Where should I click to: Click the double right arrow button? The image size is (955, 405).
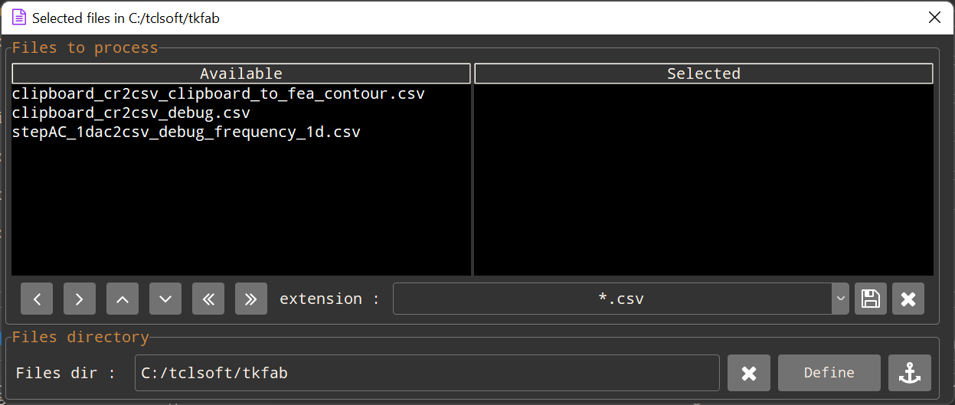tap(251, 299)
